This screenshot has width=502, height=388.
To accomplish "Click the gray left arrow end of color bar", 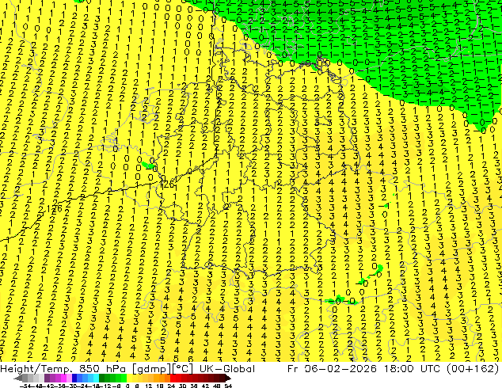I will click(18, 378).
